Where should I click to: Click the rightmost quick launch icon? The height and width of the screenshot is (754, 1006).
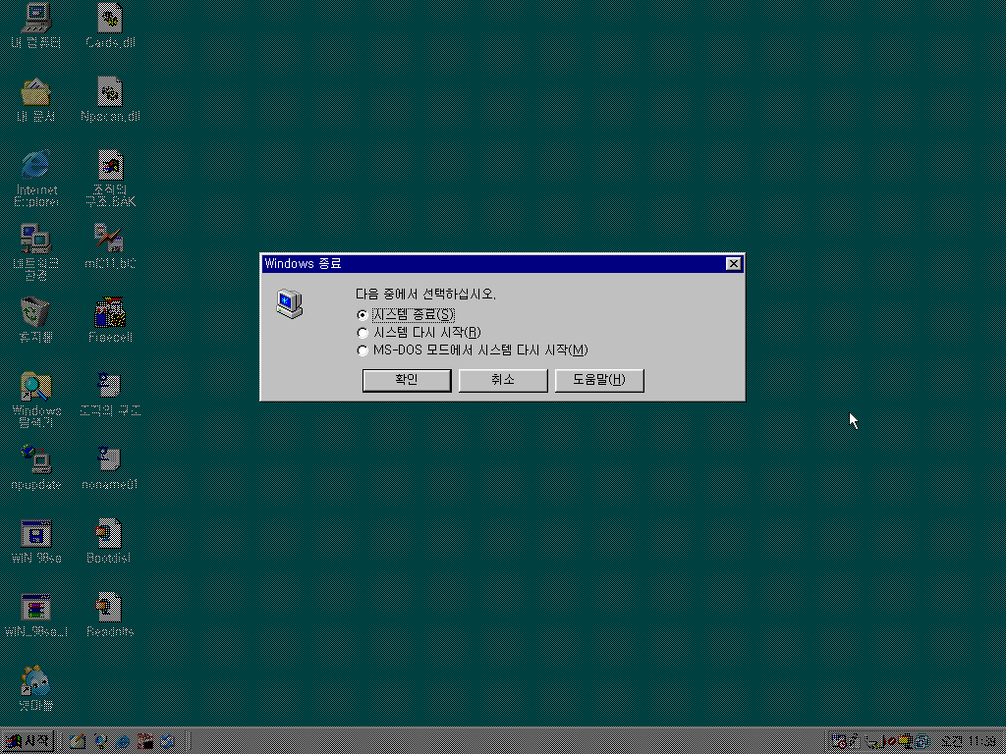168,742
